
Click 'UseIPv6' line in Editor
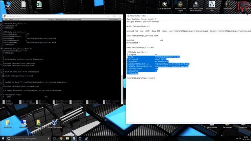[145, 40]
